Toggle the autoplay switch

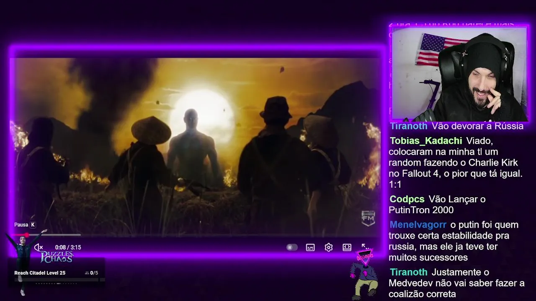coord(291,247)
